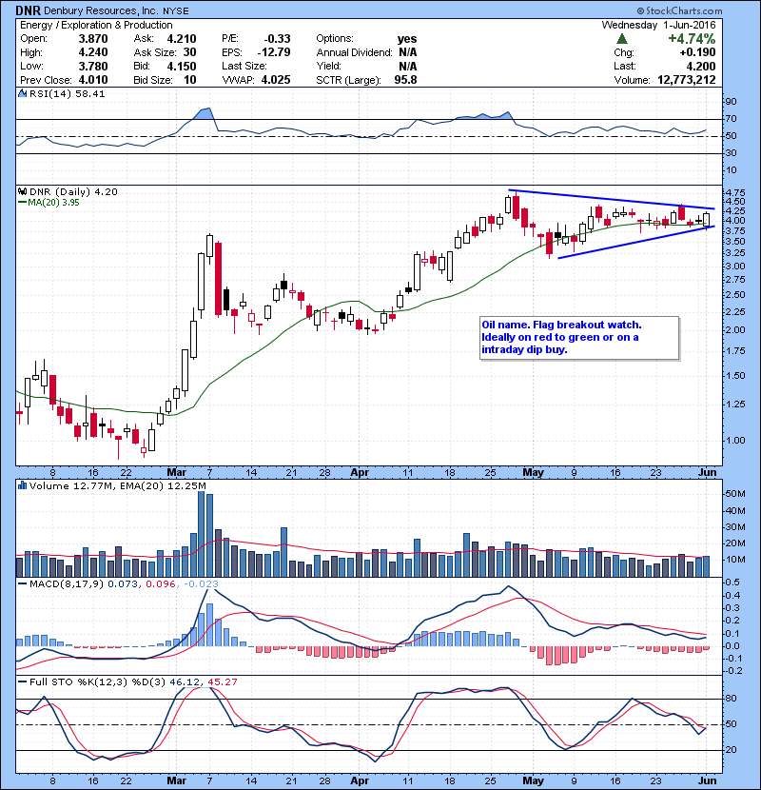Click the DNR (Daily) 4.20 label
The height and width of the screenshot is (790, 761).
tap(73, 191)
